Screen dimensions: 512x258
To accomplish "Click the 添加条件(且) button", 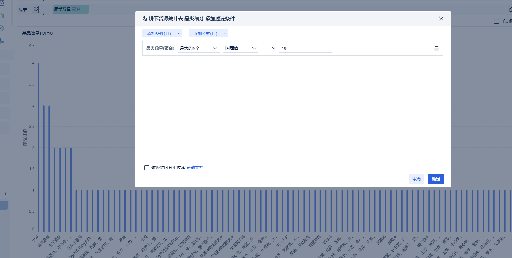I will point(159,34).
